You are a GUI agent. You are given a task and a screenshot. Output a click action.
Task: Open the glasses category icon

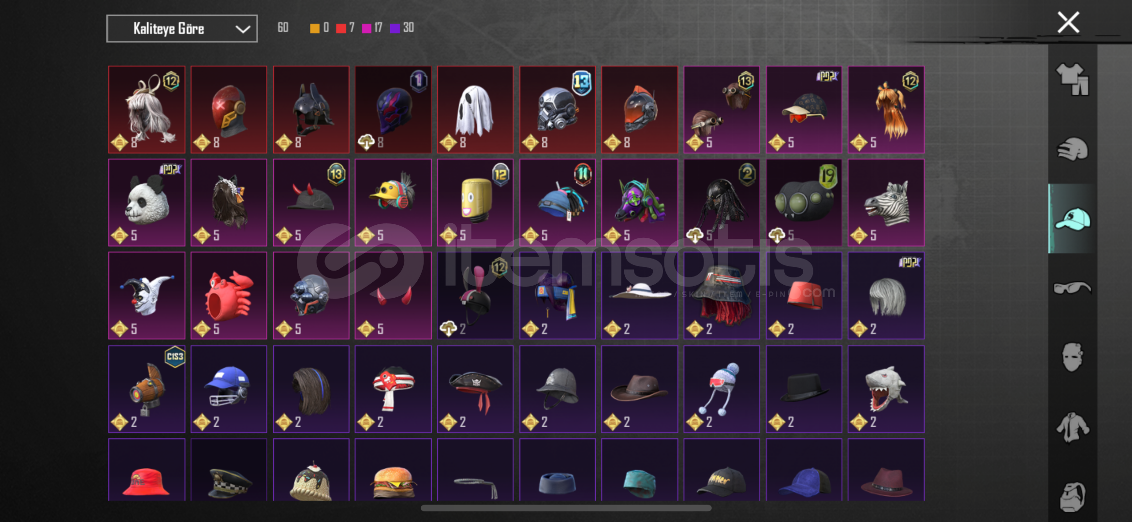tap(1072, 288)
